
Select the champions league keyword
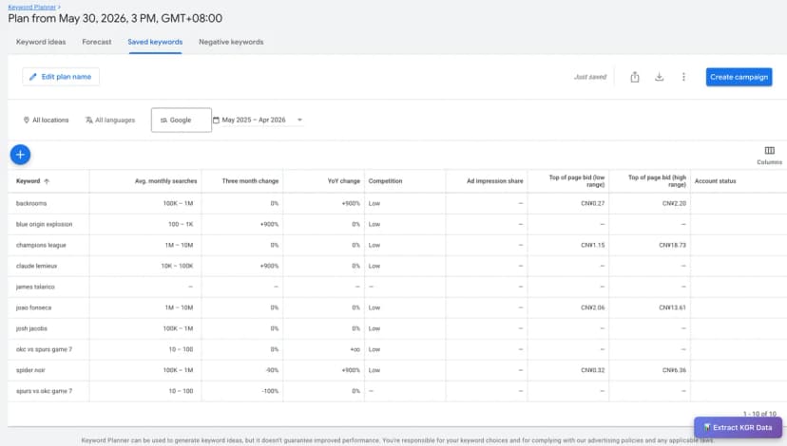coord(41,245)
